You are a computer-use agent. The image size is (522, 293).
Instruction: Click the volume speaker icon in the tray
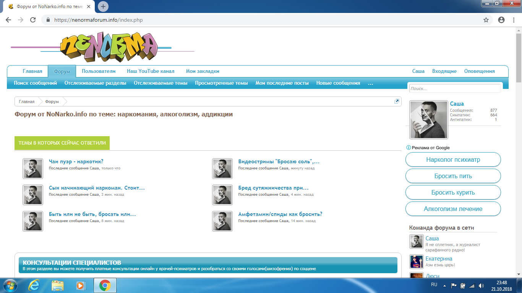click(481, 285)
